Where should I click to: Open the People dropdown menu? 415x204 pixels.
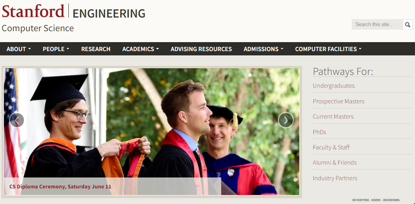56,49
